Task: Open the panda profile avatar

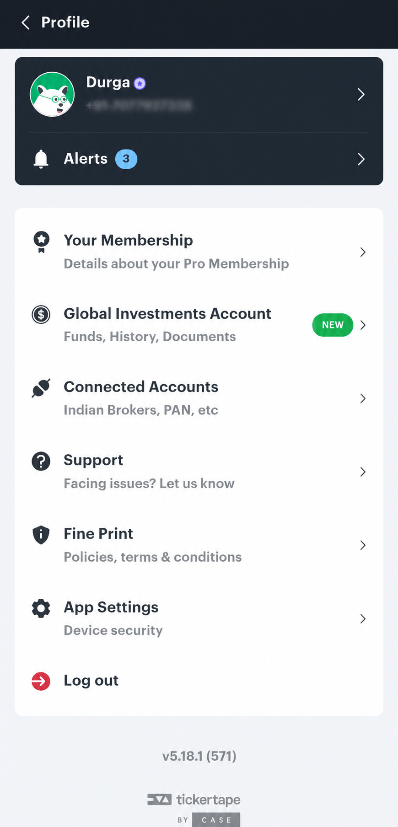Action: (52, 94)
